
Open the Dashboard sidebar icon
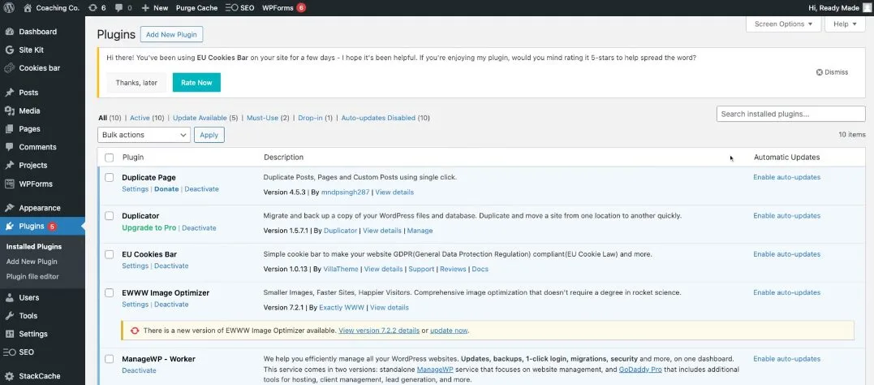[9, 32]
